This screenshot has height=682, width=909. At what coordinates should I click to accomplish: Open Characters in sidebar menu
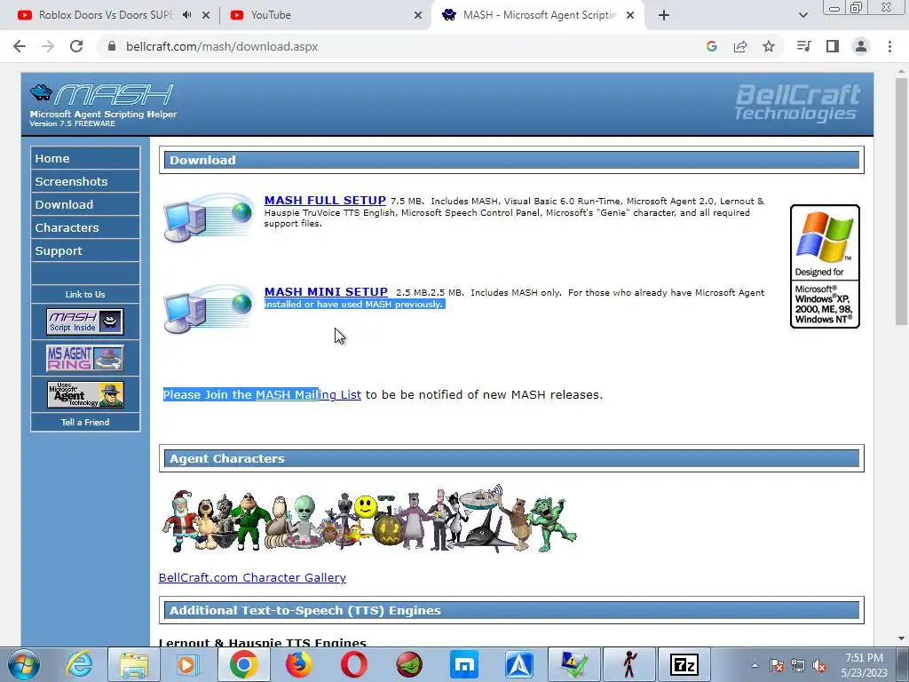(85, 228)
